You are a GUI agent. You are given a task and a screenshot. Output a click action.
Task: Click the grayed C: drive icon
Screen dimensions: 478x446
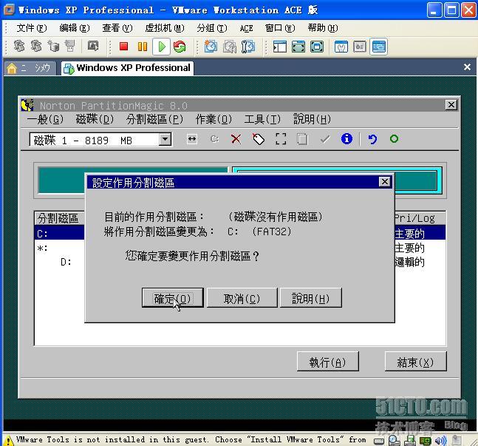[x=214, y=139]
